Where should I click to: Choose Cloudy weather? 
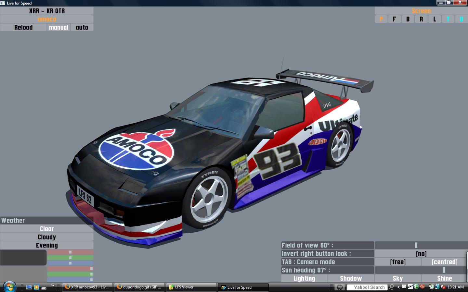[x=47, y=237]
